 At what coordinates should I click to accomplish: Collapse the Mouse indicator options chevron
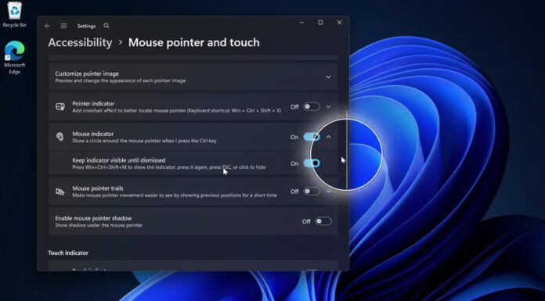[328, 137]
